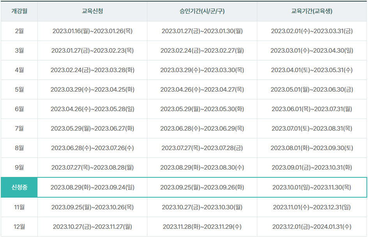Select the 7월 row label
The height and width of the screenshot is (237, 368).
pyautogui.click(x=19, y=128)
